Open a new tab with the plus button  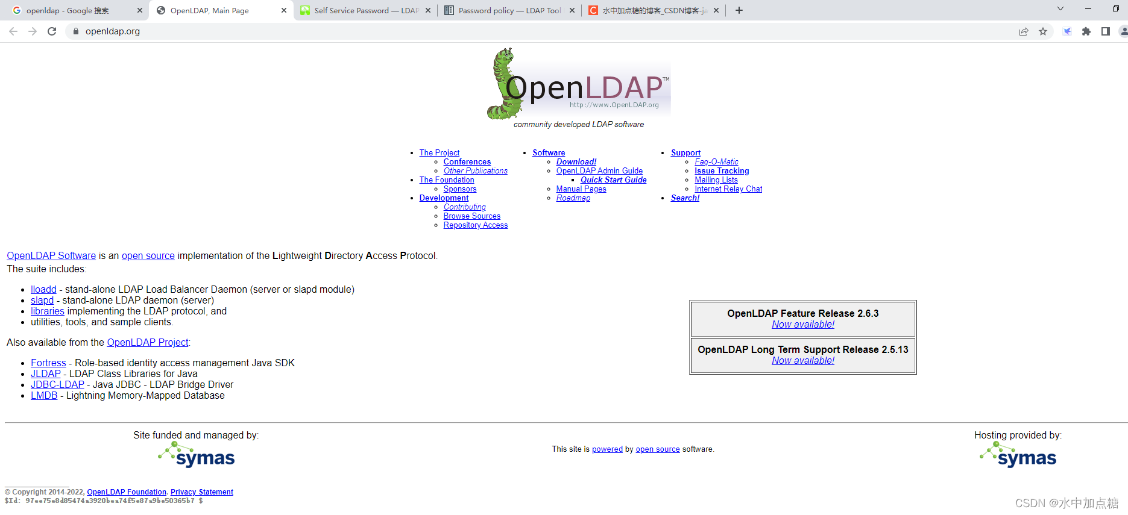point(739,10)
